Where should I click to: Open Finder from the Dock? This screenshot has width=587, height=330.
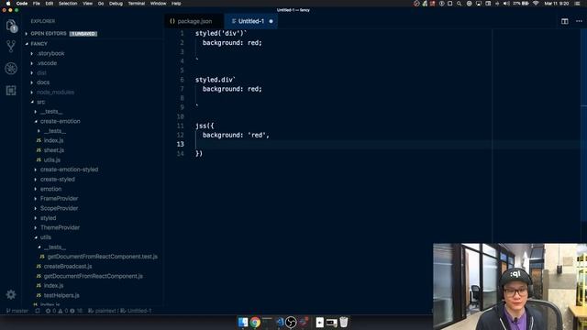pos(243,322)
